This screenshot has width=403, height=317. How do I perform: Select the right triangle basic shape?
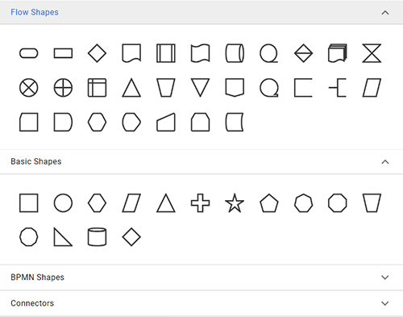click(x=63, y=237)
